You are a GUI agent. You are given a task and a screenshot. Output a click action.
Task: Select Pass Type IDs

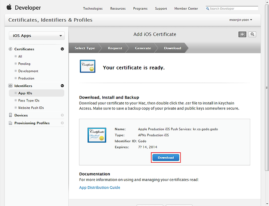coord(29,100)
